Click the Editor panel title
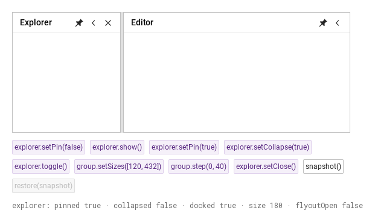The width and height of the screenshot is (375, 222). tap(142, 22)
